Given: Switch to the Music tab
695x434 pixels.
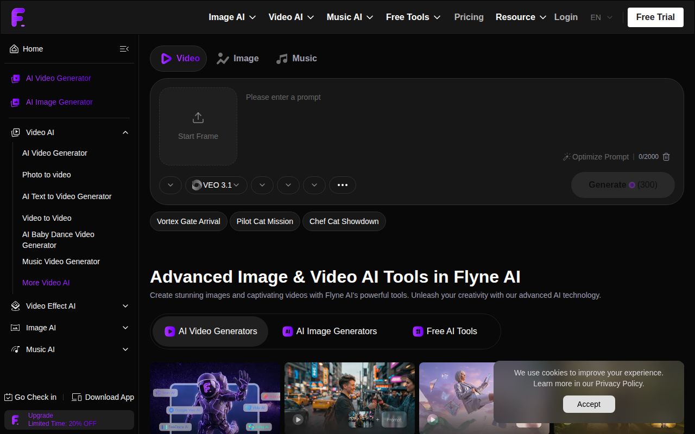Looking at the screenshot, I should click(296, 59).
